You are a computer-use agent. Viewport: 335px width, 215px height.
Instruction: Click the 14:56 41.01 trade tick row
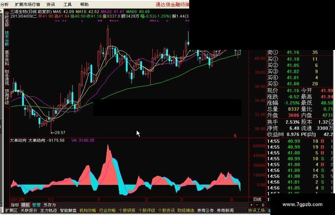[x=300, y=182]
